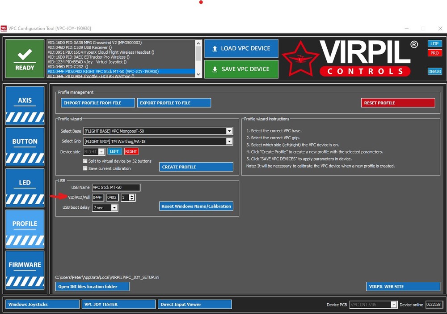
Task: Open the AXIS tab
Action: (25, 106)
